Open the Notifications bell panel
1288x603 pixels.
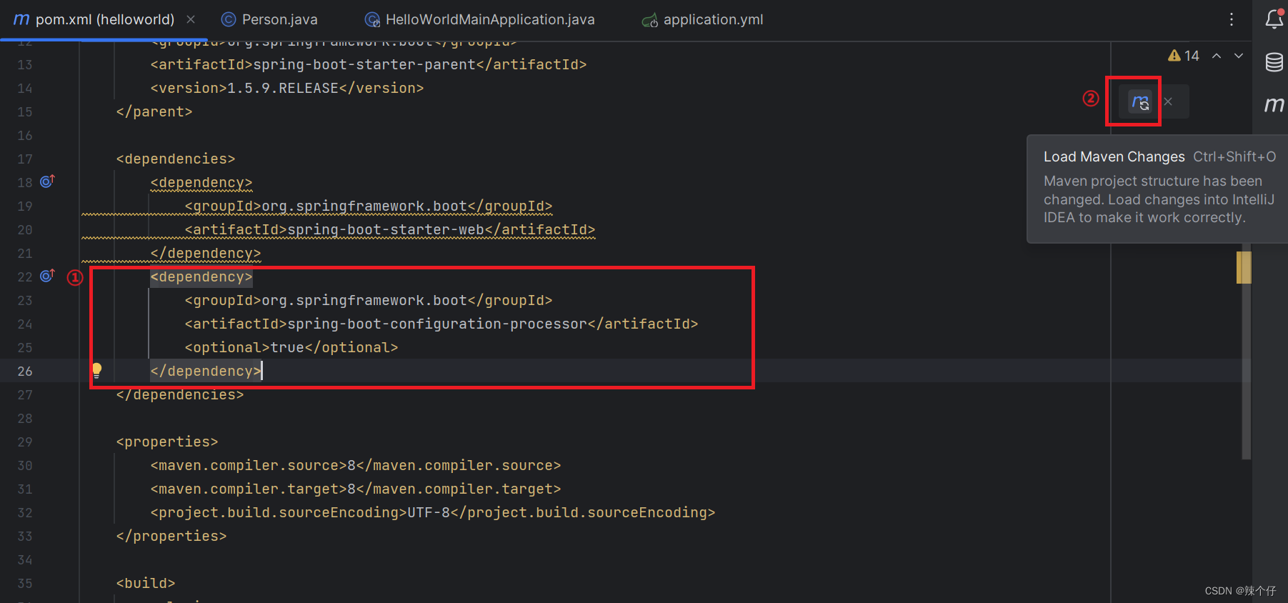click(x=1274, y=19)
